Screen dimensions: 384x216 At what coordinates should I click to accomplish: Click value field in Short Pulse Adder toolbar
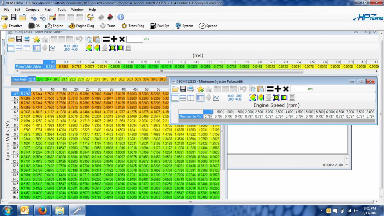click(x=134, y=39)
